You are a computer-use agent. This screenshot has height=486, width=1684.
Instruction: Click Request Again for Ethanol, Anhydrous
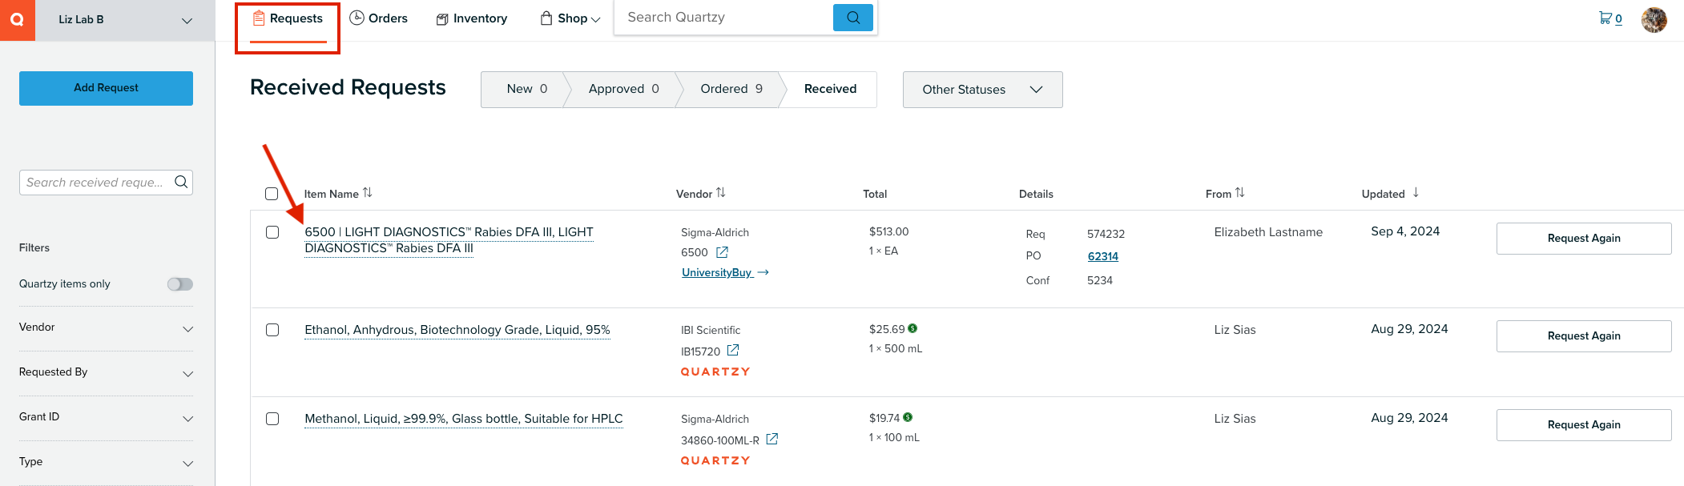pos(1584,336)
